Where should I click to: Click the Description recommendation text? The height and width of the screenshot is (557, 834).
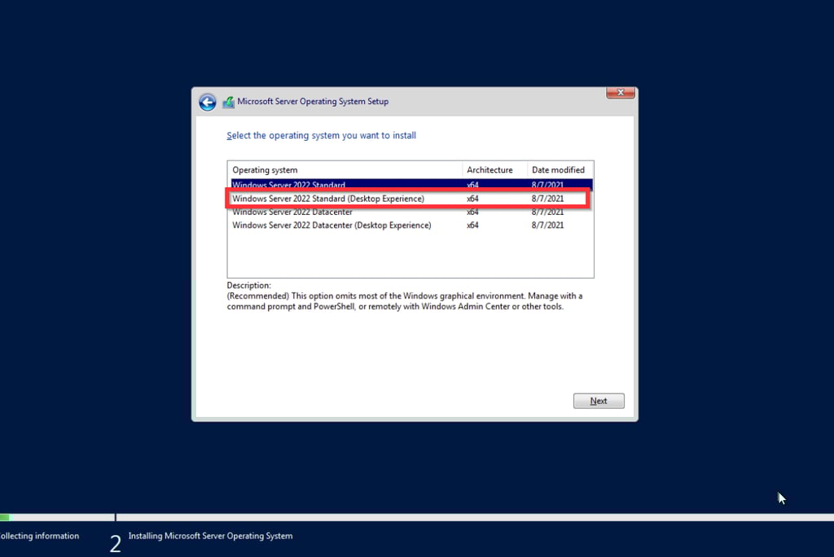[404, 301]
